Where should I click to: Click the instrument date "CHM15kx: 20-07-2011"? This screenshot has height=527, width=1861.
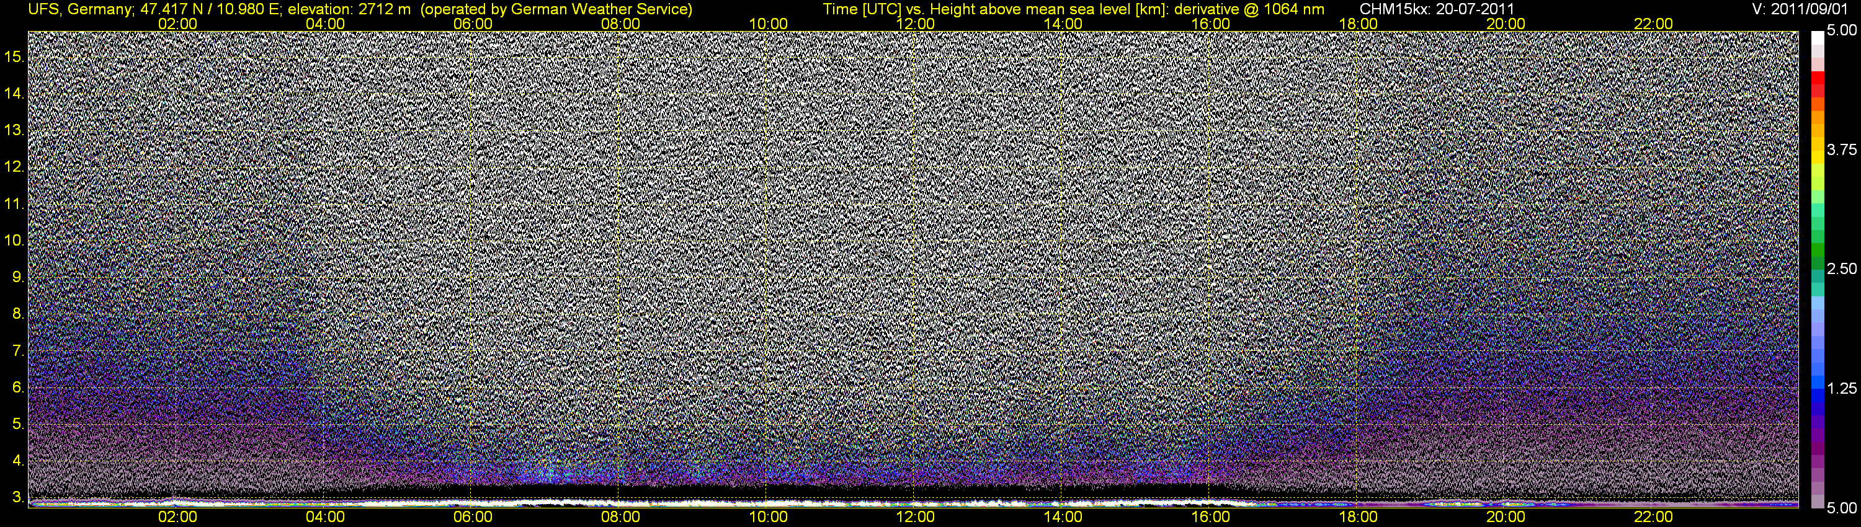coord(1438,9)
